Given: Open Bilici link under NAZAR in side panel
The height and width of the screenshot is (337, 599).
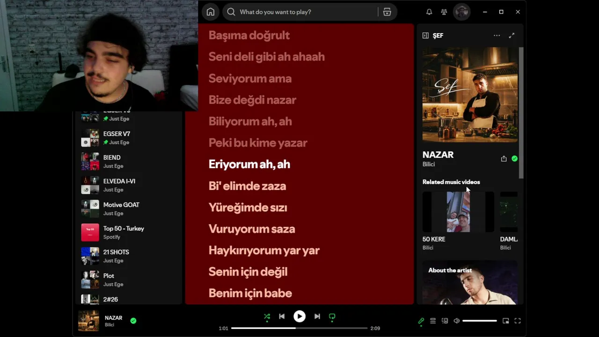Looking at the screenshot, I should [429, 164].
